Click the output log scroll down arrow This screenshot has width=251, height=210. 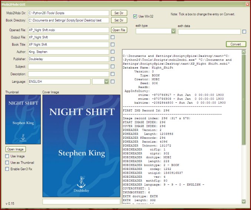244,201
